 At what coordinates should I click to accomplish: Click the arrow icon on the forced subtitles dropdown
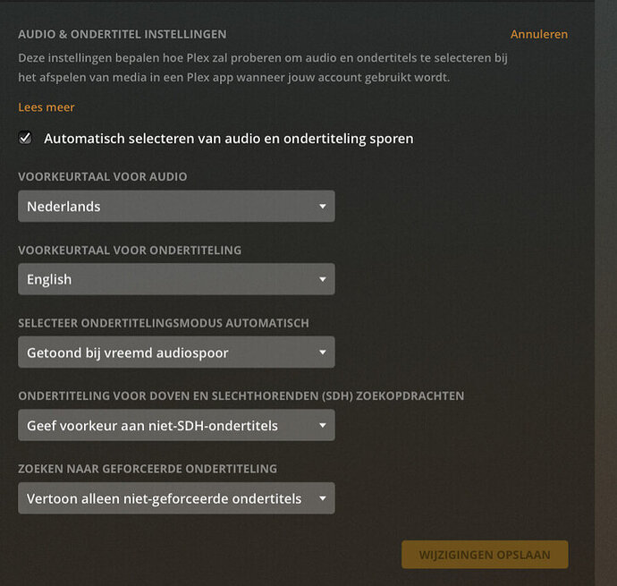click(323, 499)
